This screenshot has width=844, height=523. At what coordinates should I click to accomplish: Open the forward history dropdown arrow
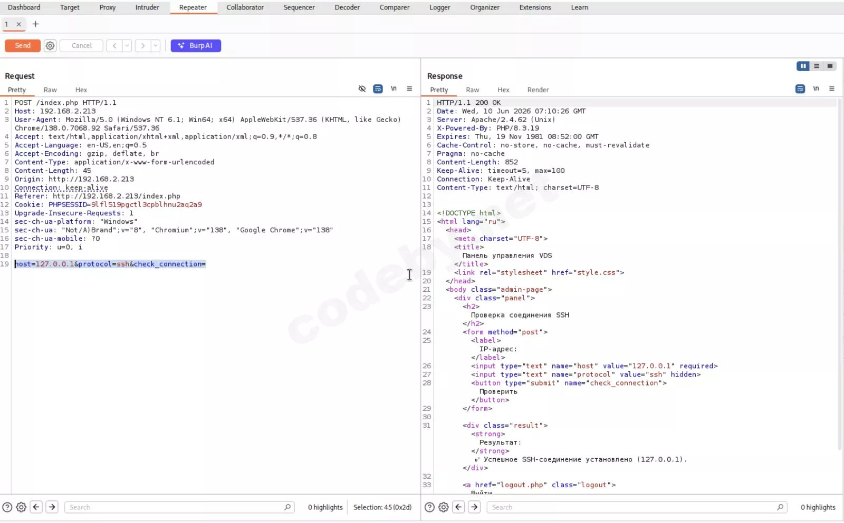(156, 46)
